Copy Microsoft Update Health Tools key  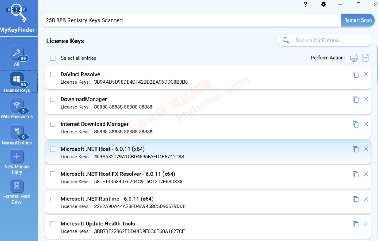[x=355, y=224]
